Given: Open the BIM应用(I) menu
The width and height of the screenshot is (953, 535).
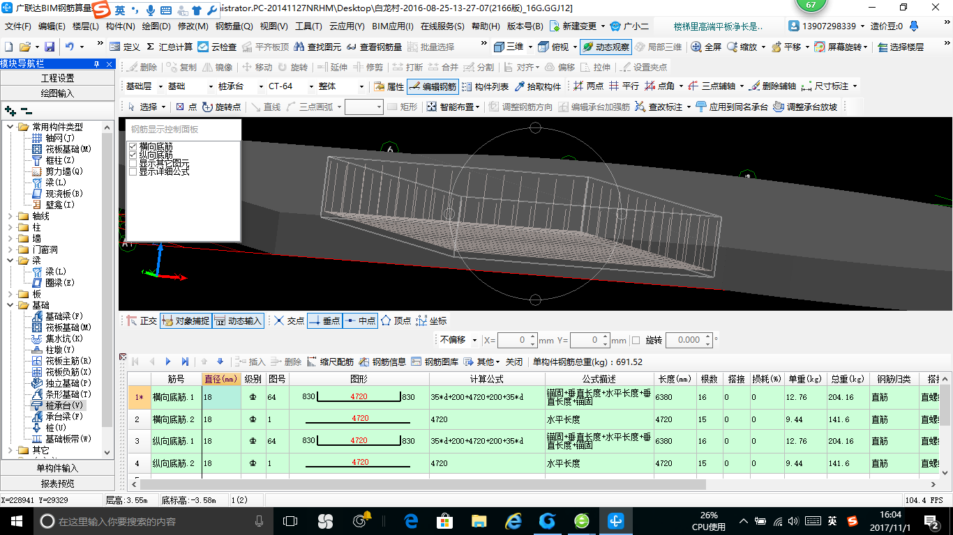Looking at the screenshot, I should [x=392, y=26].
